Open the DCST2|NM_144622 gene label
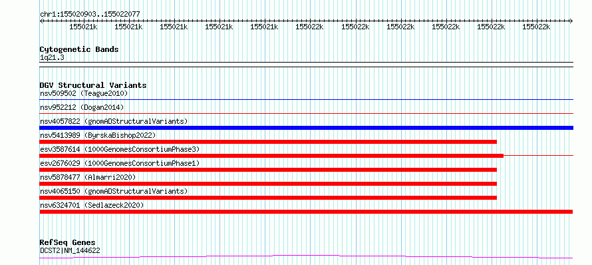592x265 pixels. (x=70, y=250)
